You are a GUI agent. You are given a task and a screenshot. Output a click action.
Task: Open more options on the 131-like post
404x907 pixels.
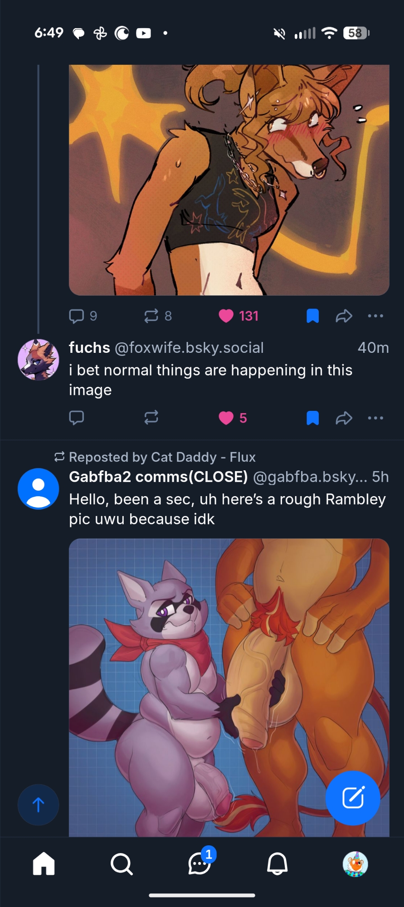click(x=375, y=316)
